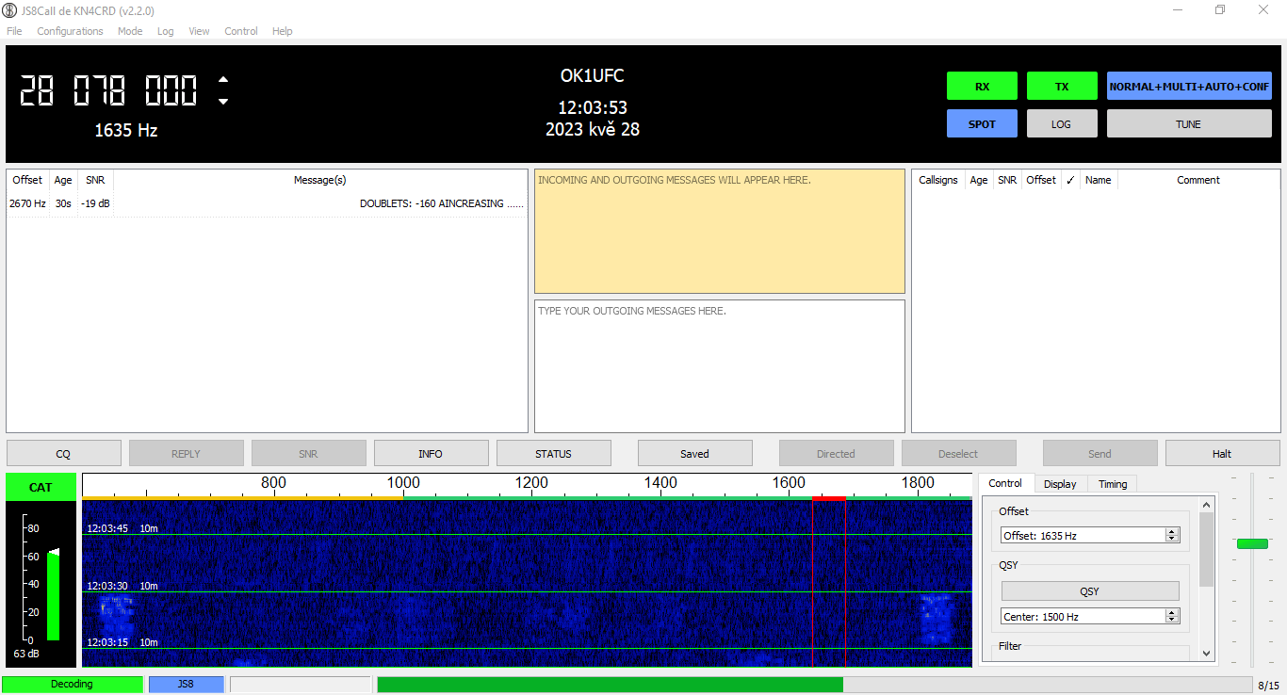Click the checkmark column header
This screenshot has height=695, width=1287.
1070,180
